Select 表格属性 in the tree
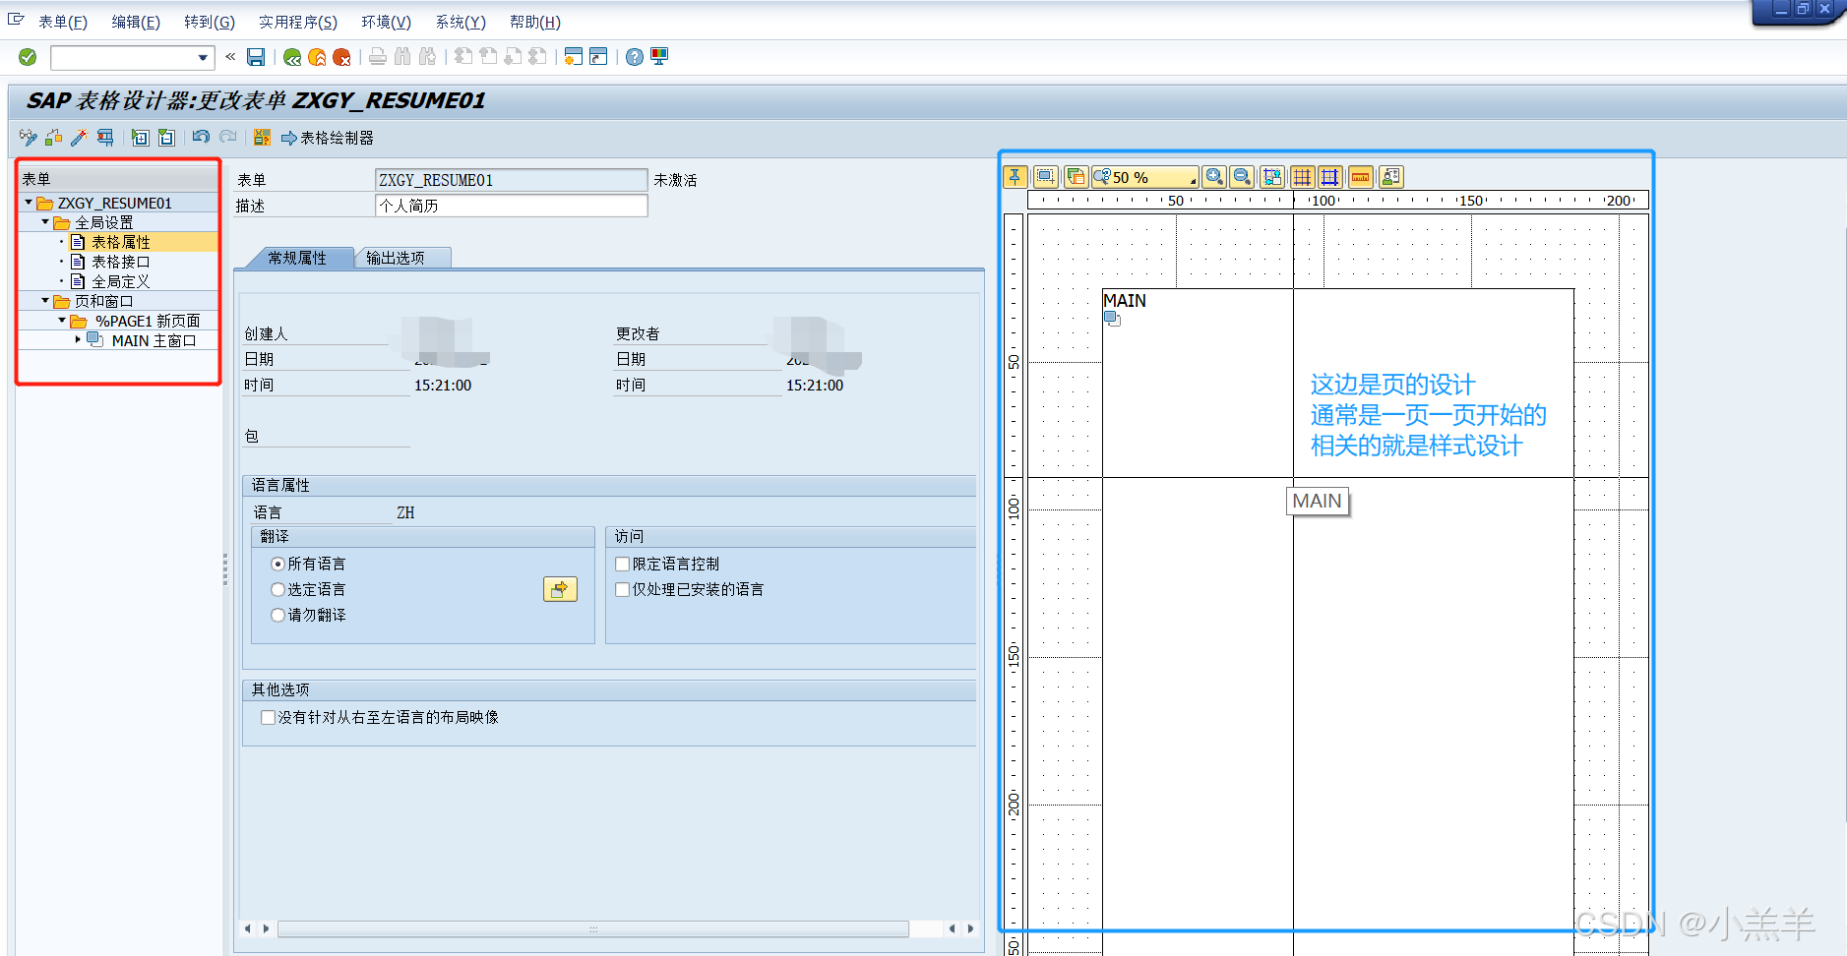Screen dimensions: 1847x956 (x=120, y=242)
